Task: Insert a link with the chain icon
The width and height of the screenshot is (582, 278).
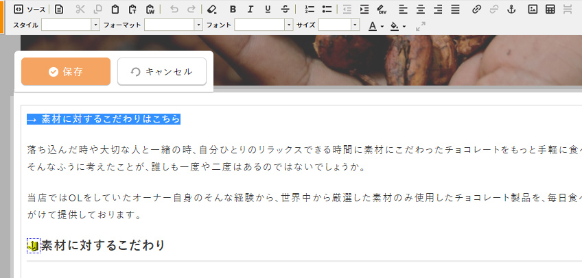Action: [476, 9]
